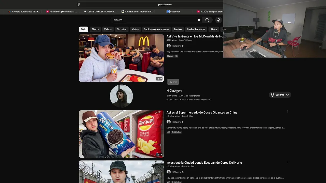This screenshot has width=326, height=183.
Task: Click the 4K badge on the Supermercado video
Action: [x=168, y=132]
